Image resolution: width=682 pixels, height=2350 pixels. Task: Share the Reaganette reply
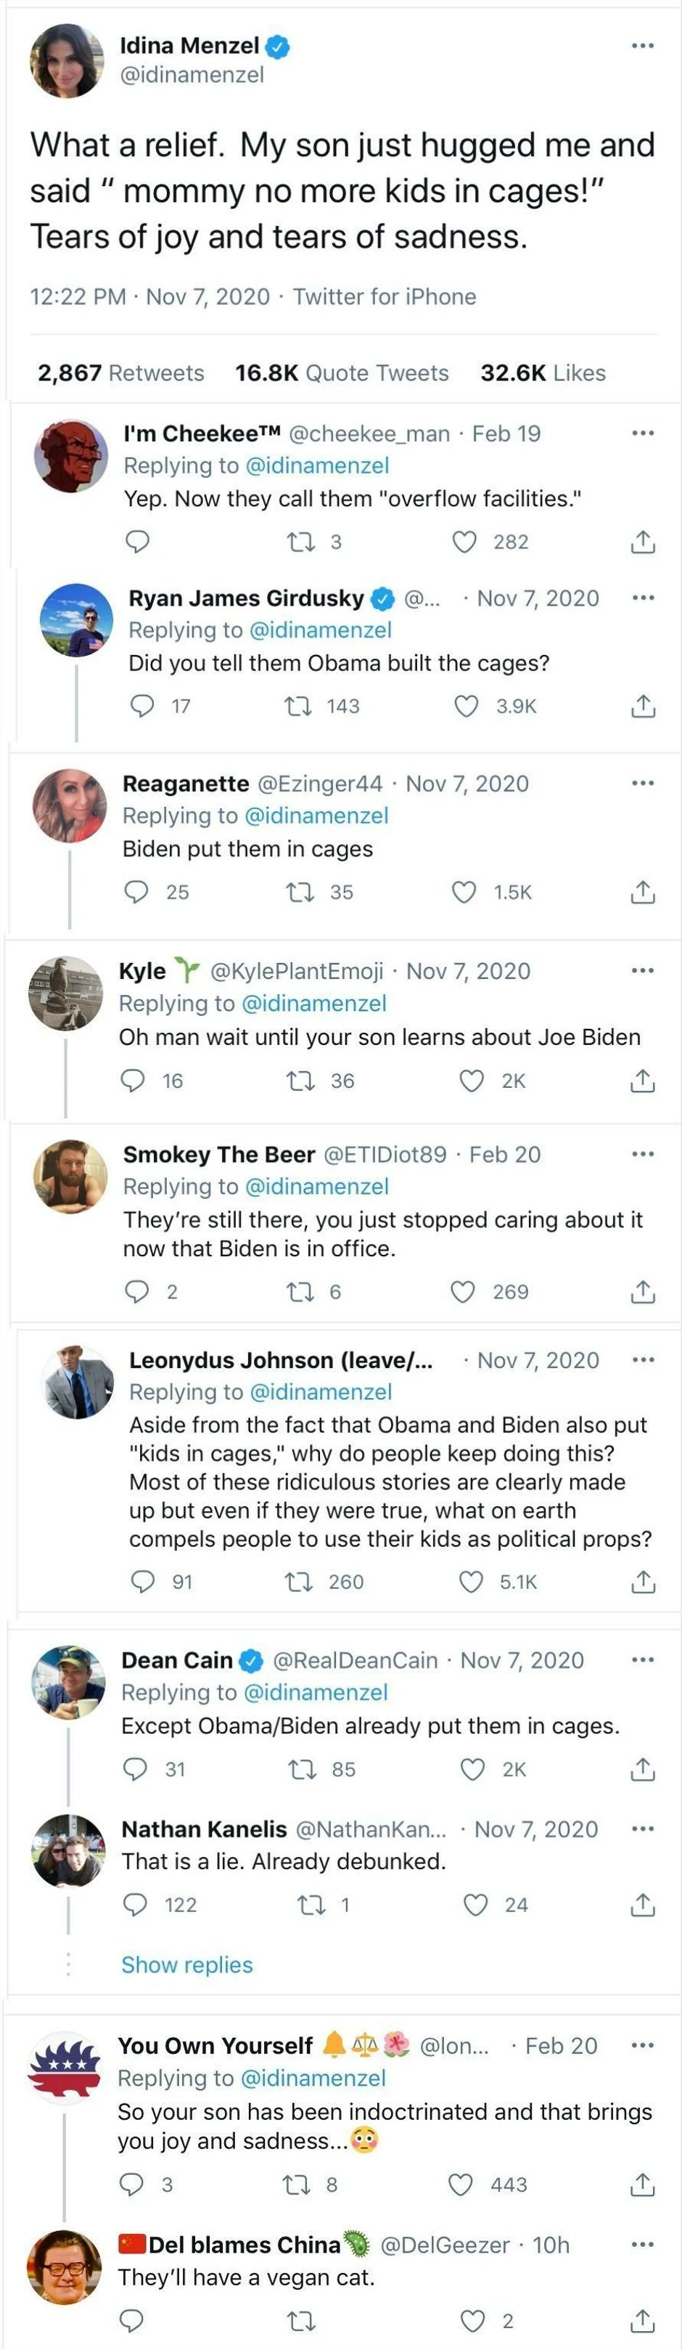643,893
